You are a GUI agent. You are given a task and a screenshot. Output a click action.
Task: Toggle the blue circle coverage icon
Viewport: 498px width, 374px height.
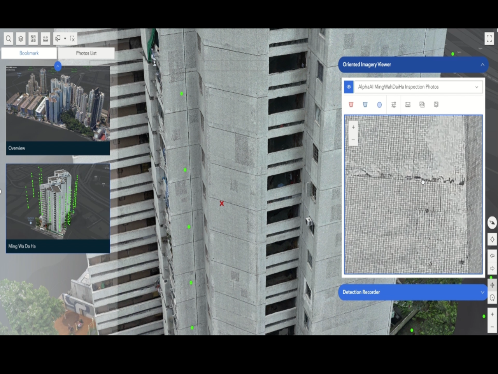(x=379, y=105)
